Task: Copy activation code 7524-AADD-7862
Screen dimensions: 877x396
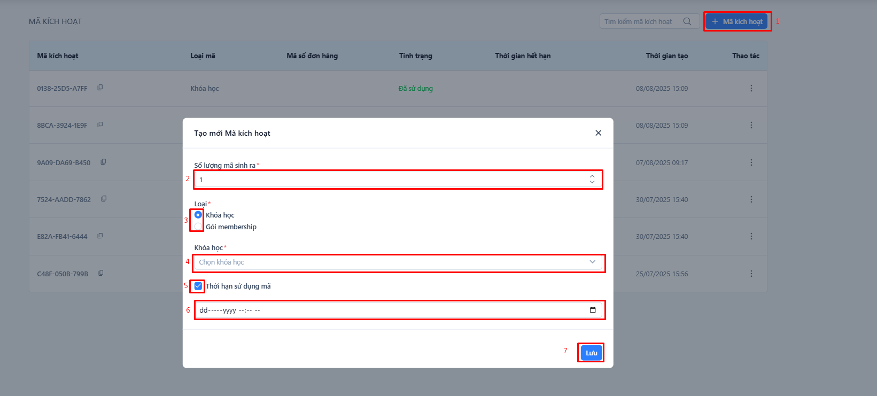Action: 104,199
